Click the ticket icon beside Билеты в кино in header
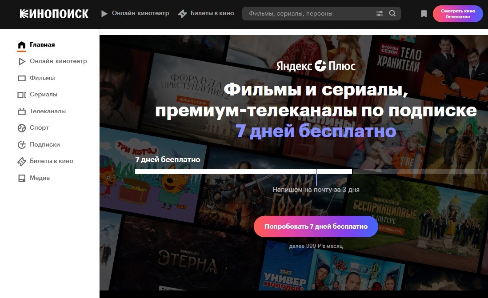Screen dimensions: 488x298 click(x=182, y=14)
